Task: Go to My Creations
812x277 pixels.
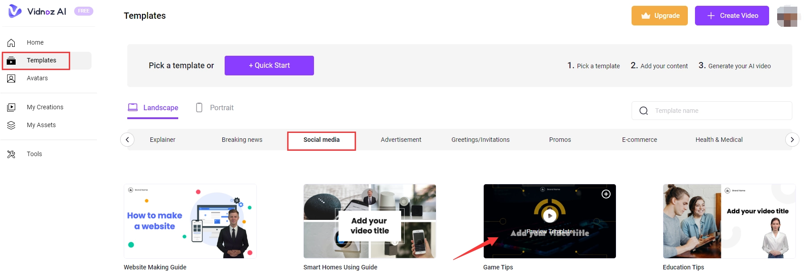Action: click(45, 107)
